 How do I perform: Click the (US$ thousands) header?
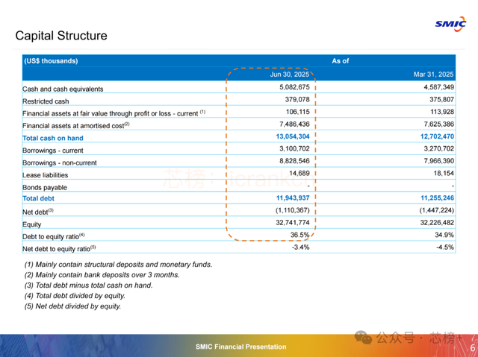[51, 61]
